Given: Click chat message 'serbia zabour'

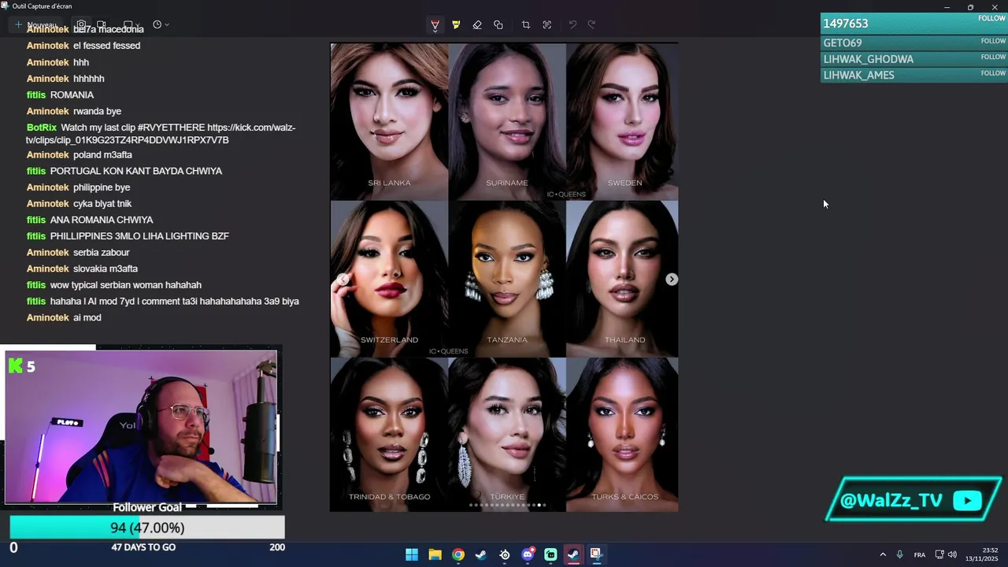Looking at the screenshot, I should [101, 253].
